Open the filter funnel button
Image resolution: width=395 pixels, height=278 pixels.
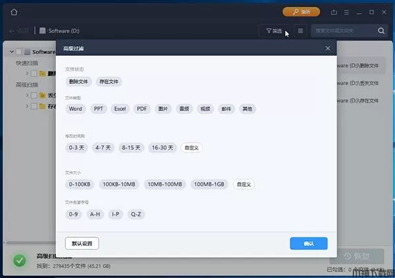click(274, 31)
